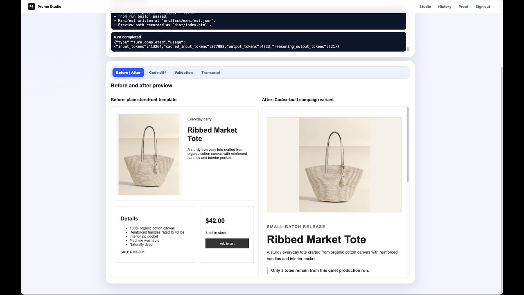524x295 pixels.
Task: Click the 'npm run build passed' log line
Action: [x=141, y=16]
